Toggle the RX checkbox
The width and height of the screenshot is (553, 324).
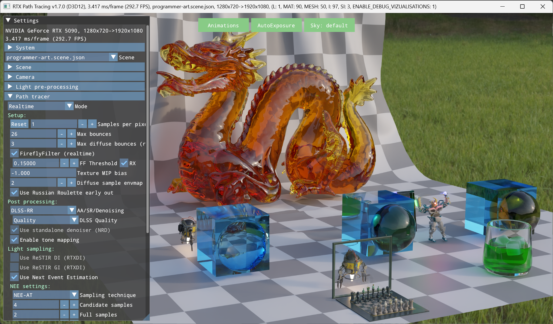[124, 163]
